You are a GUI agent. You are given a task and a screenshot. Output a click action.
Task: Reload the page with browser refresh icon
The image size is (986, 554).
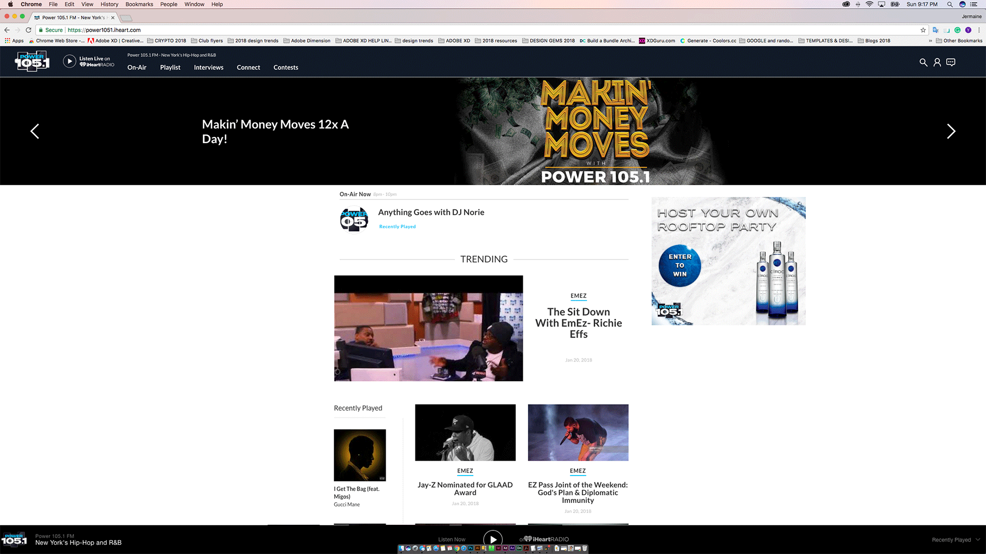click(x=29, y=30)
